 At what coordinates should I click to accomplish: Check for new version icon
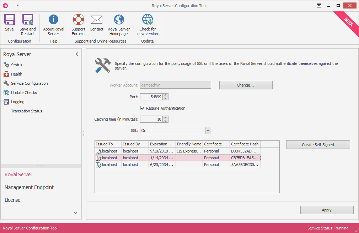click(x=148, y=20)
